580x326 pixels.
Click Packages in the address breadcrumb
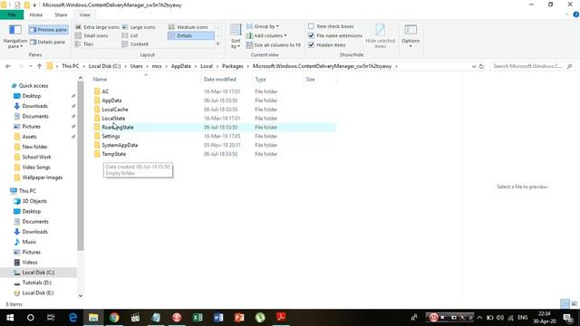point(233,66)
